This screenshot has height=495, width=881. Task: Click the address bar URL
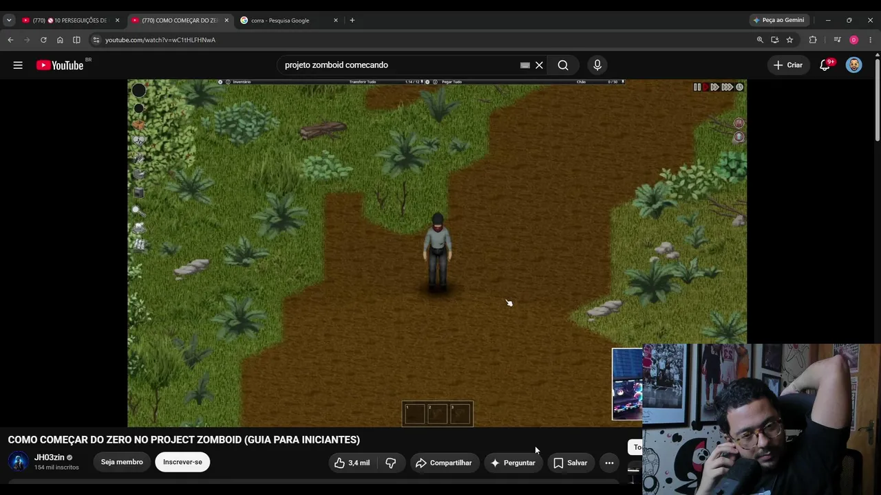point(160,40)
